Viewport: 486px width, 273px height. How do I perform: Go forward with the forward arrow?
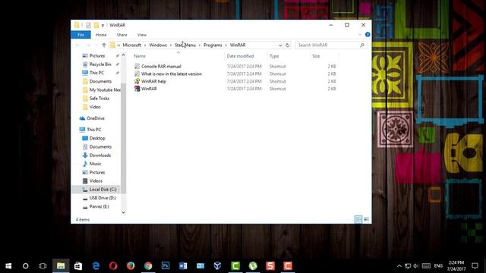(x=88, y=45)
